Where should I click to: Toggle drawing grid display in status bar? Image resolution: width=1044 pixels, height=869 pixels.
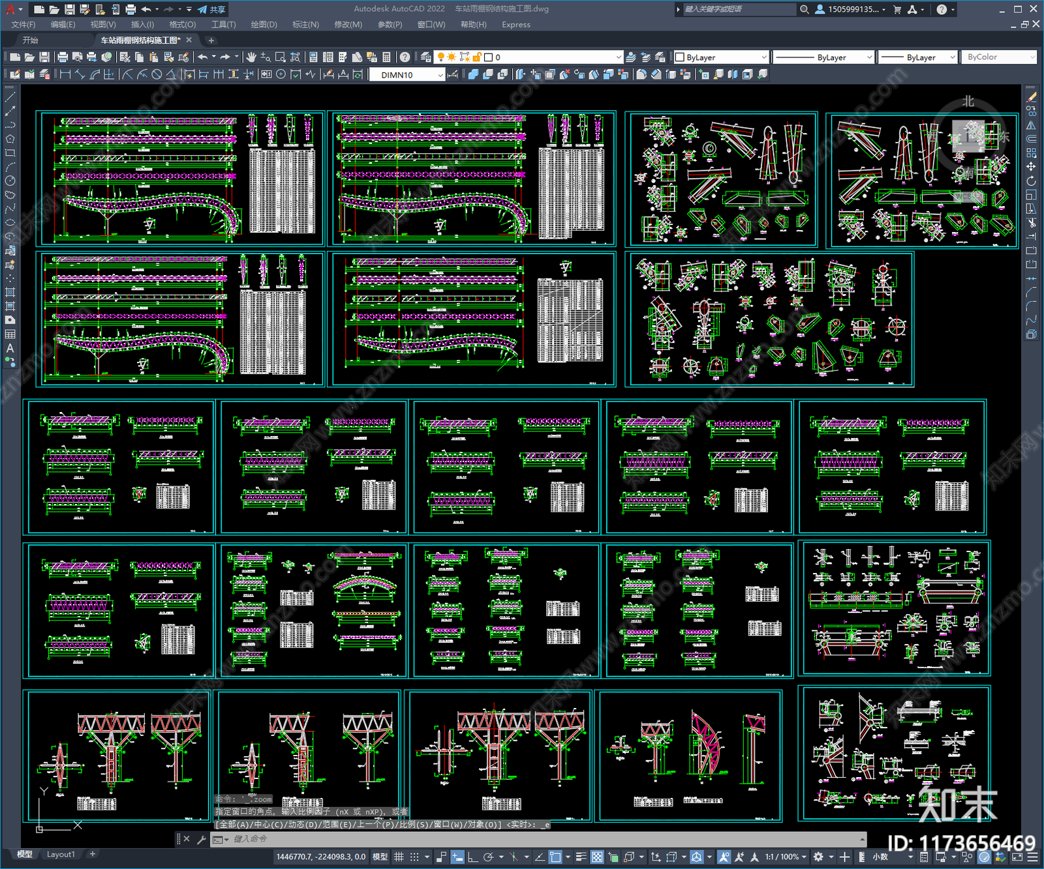pos(399,857)
